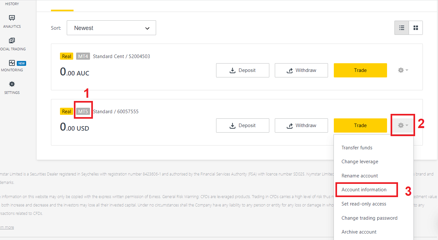Image resolution: width=438 pixels, height=240 pixels.
Task: Open the Monitoring section icon
Action: (x=12, y=63)
